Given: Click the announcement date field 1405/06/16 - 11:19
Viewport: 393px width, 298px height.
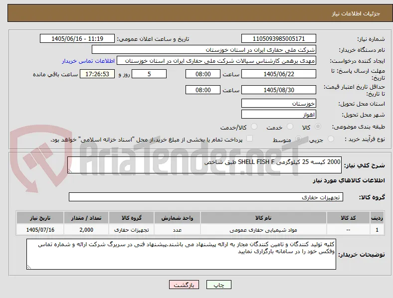Looking at the screenshot, I should [x=77, y=38].
